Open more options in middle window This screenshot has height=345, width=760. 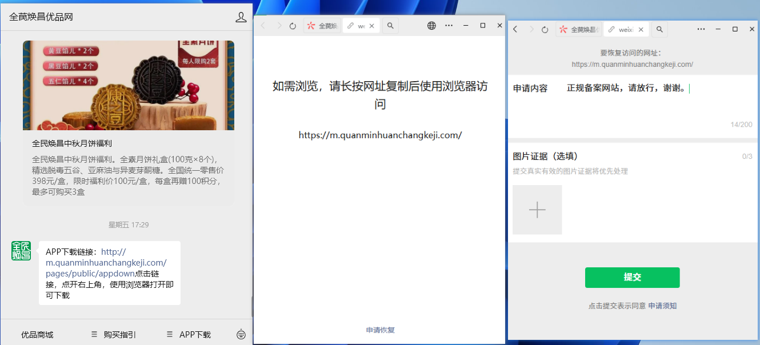(x=449, y=26)
